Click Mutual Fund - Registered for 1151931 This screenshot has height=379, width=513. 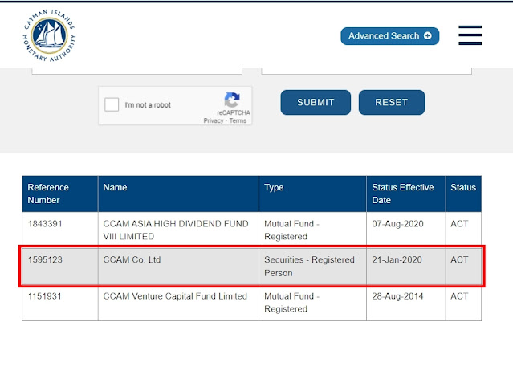click(x=292, y=303)
